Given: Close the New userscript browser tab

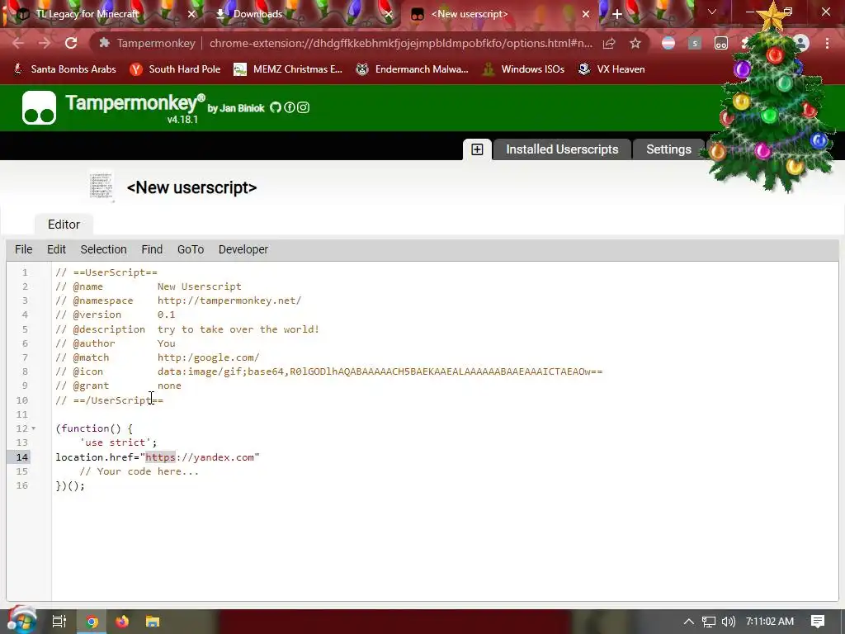Looking at the screenshot, I should 586,14.
